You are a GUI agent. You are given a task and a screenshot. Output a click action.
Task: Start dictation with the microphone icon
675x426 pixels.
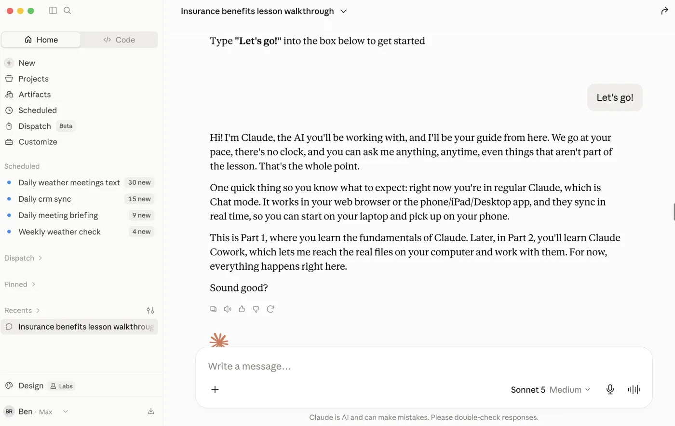(x=610, y=389)
